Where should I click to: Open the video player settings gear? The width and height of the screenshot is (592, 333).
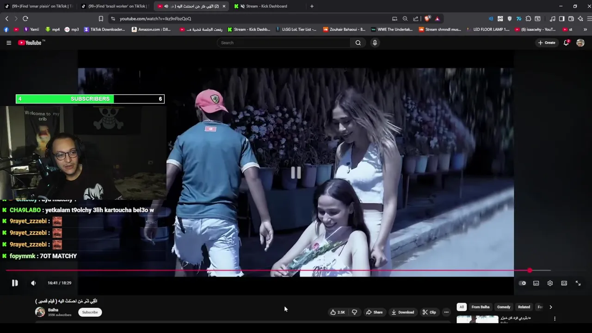click(x=550, y=283)
